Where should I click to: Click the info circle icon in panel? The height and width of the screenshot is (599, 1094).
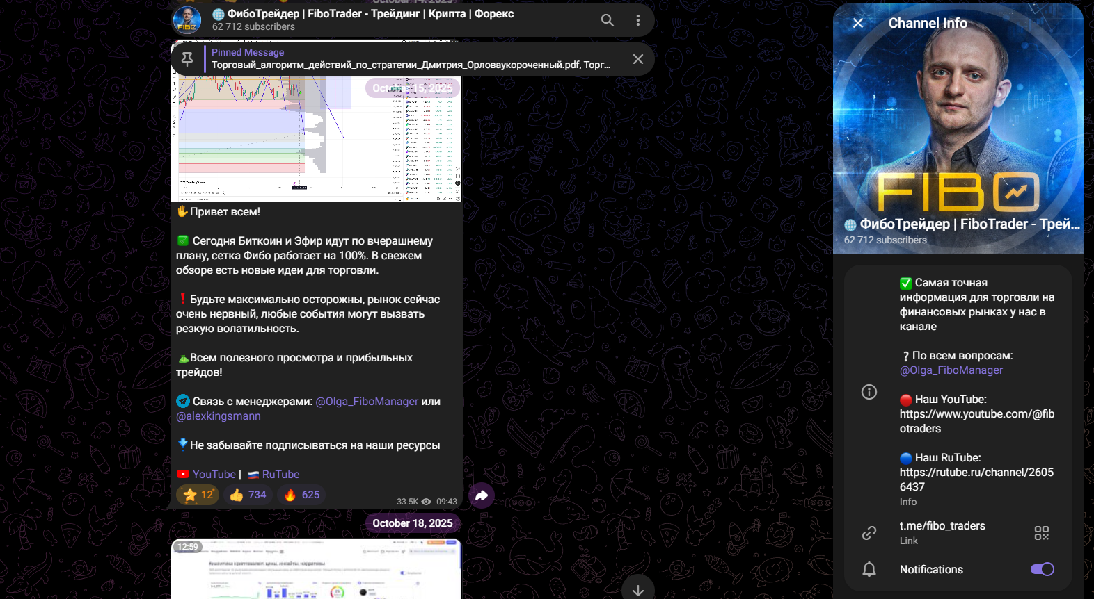(869, 392)
